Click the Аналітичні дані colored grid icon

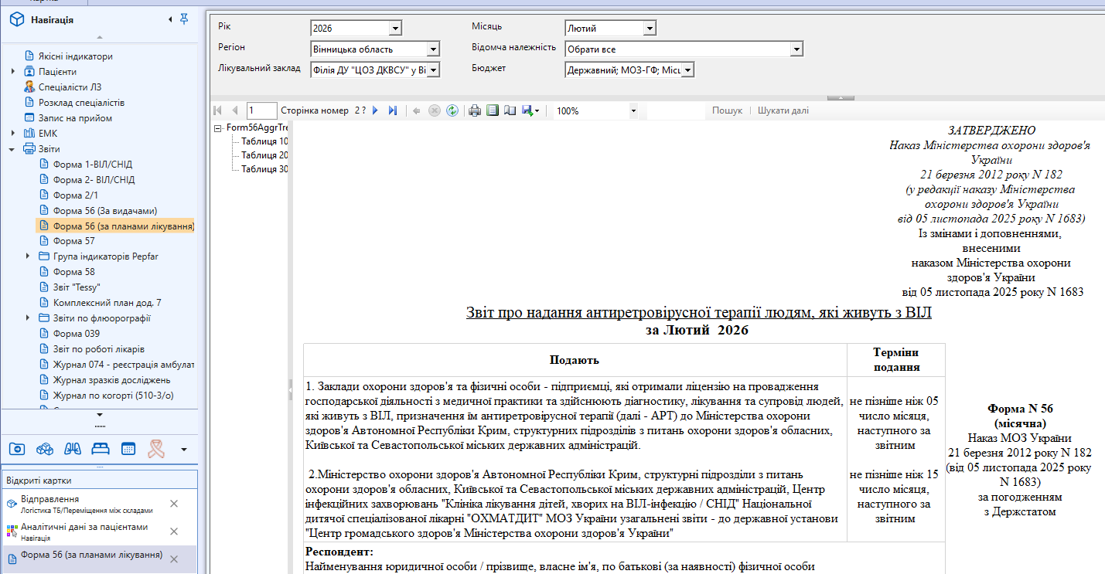tap(12, 532)
